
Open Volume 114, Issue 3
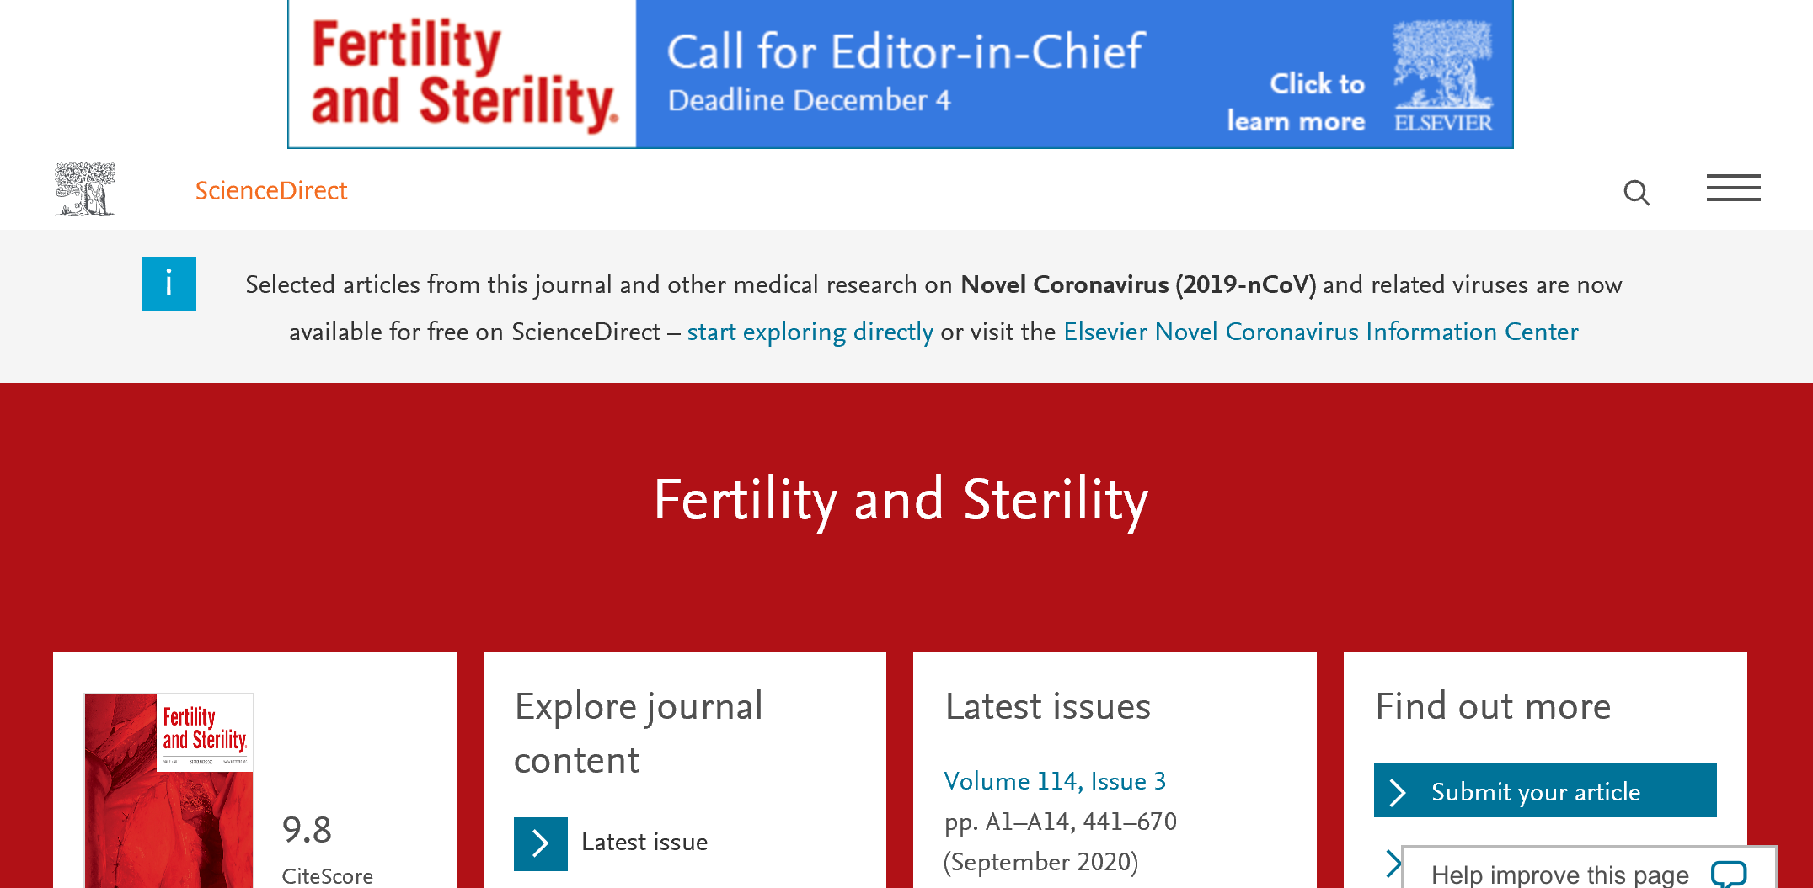tap(1055, 781)
